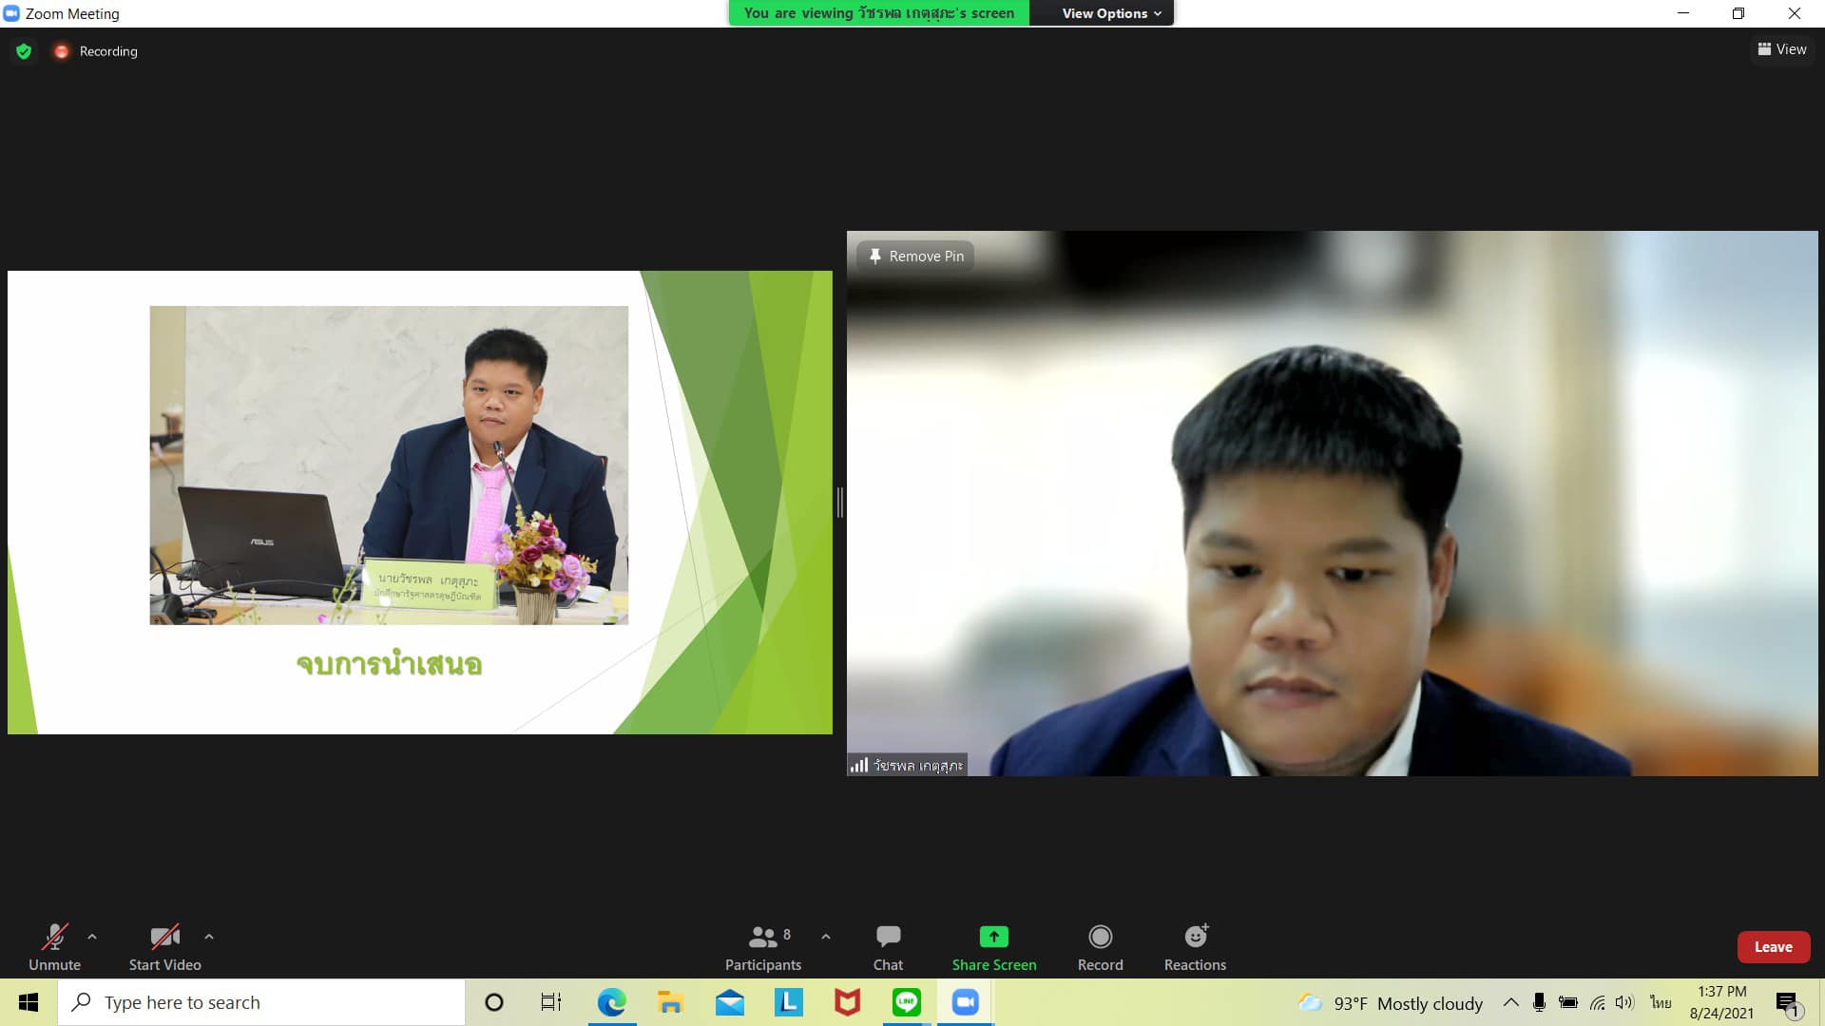Click the green encryption shield icon
The width and height of the screenshot is (1825, 1026).
click(24, 51)
